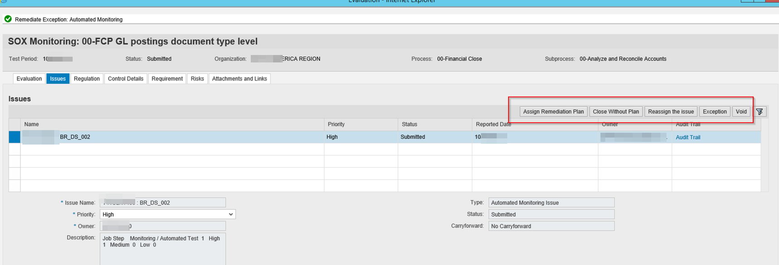Click 00-Analyze and Reconcile Accounts text
This screenshot has width=779, height=265.
623,59
